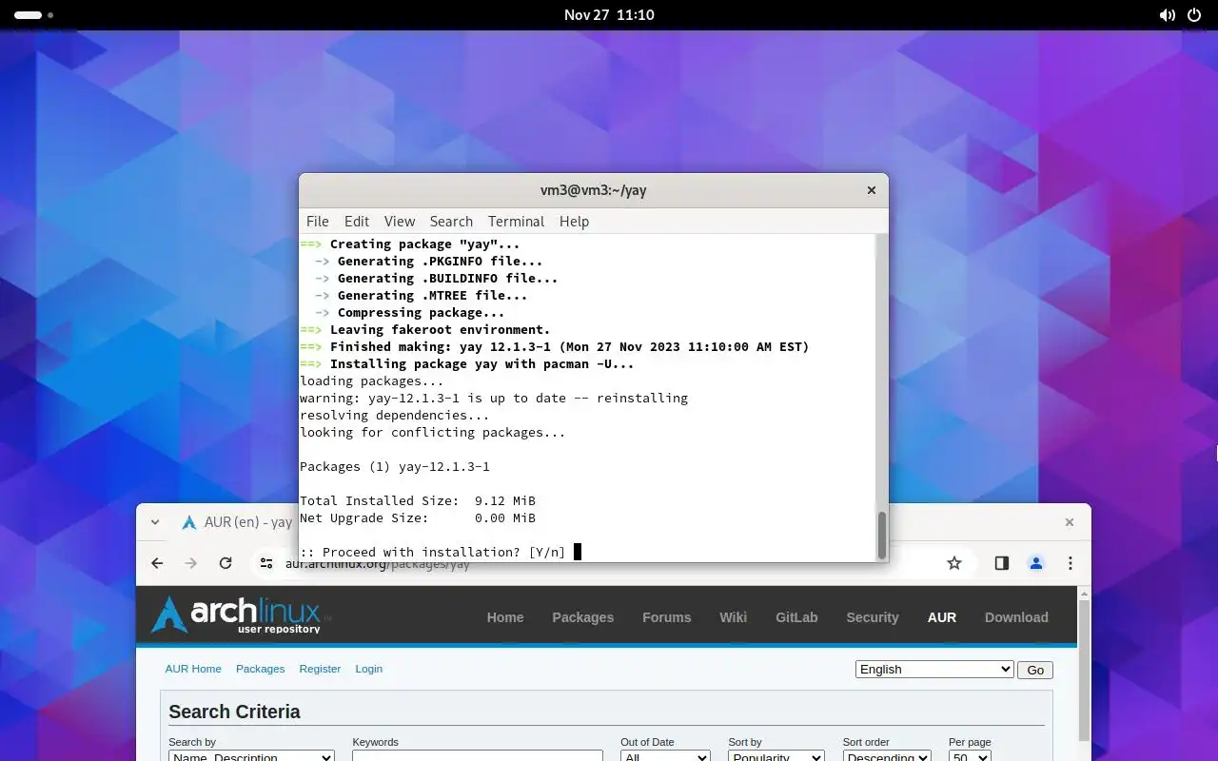Screen dimensions: 1218x761
Task: Click the terminal line 'Finished making: yay 12.1.3-1'
Action: point(555,346)
